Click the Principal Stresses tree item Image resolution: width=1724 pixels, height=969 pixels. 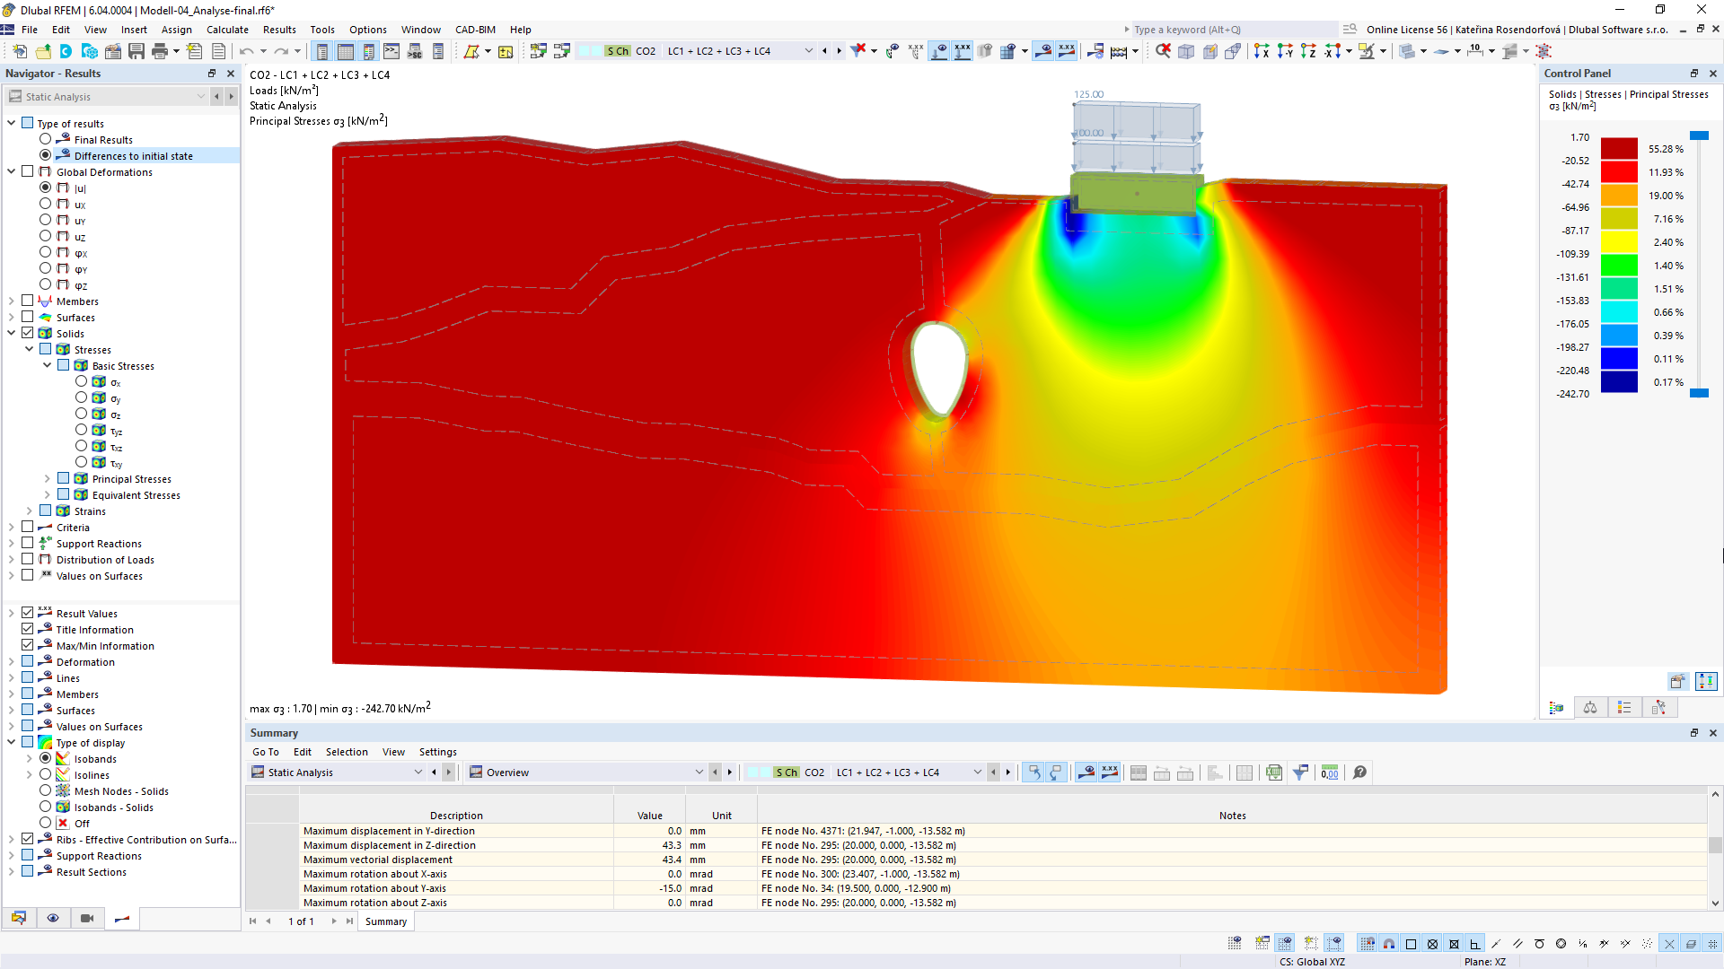pos(131,478)
